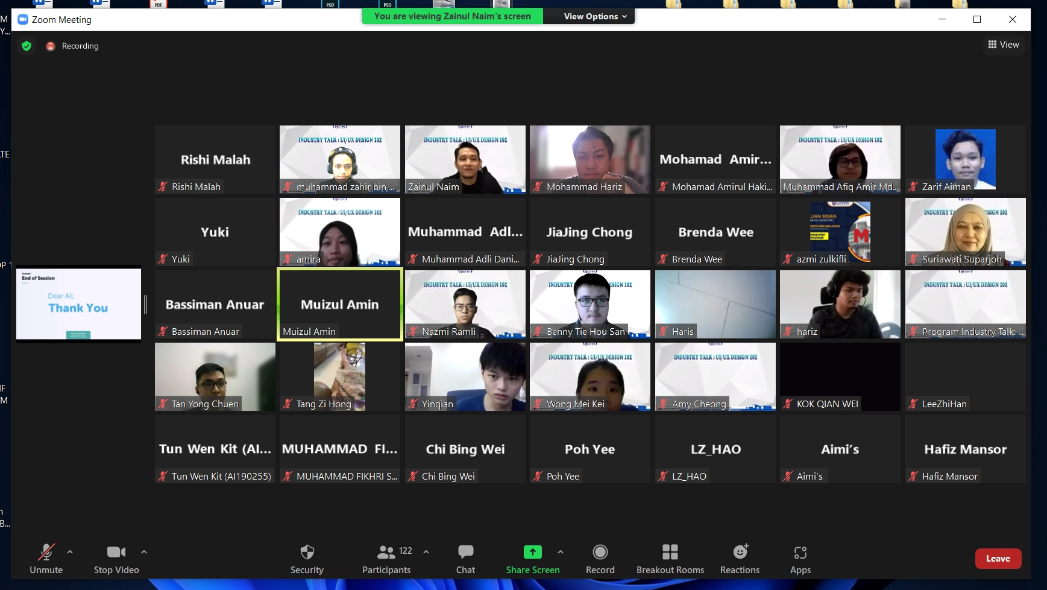Select the shared screen Thank You thumbnail

(x=78, y=304)
